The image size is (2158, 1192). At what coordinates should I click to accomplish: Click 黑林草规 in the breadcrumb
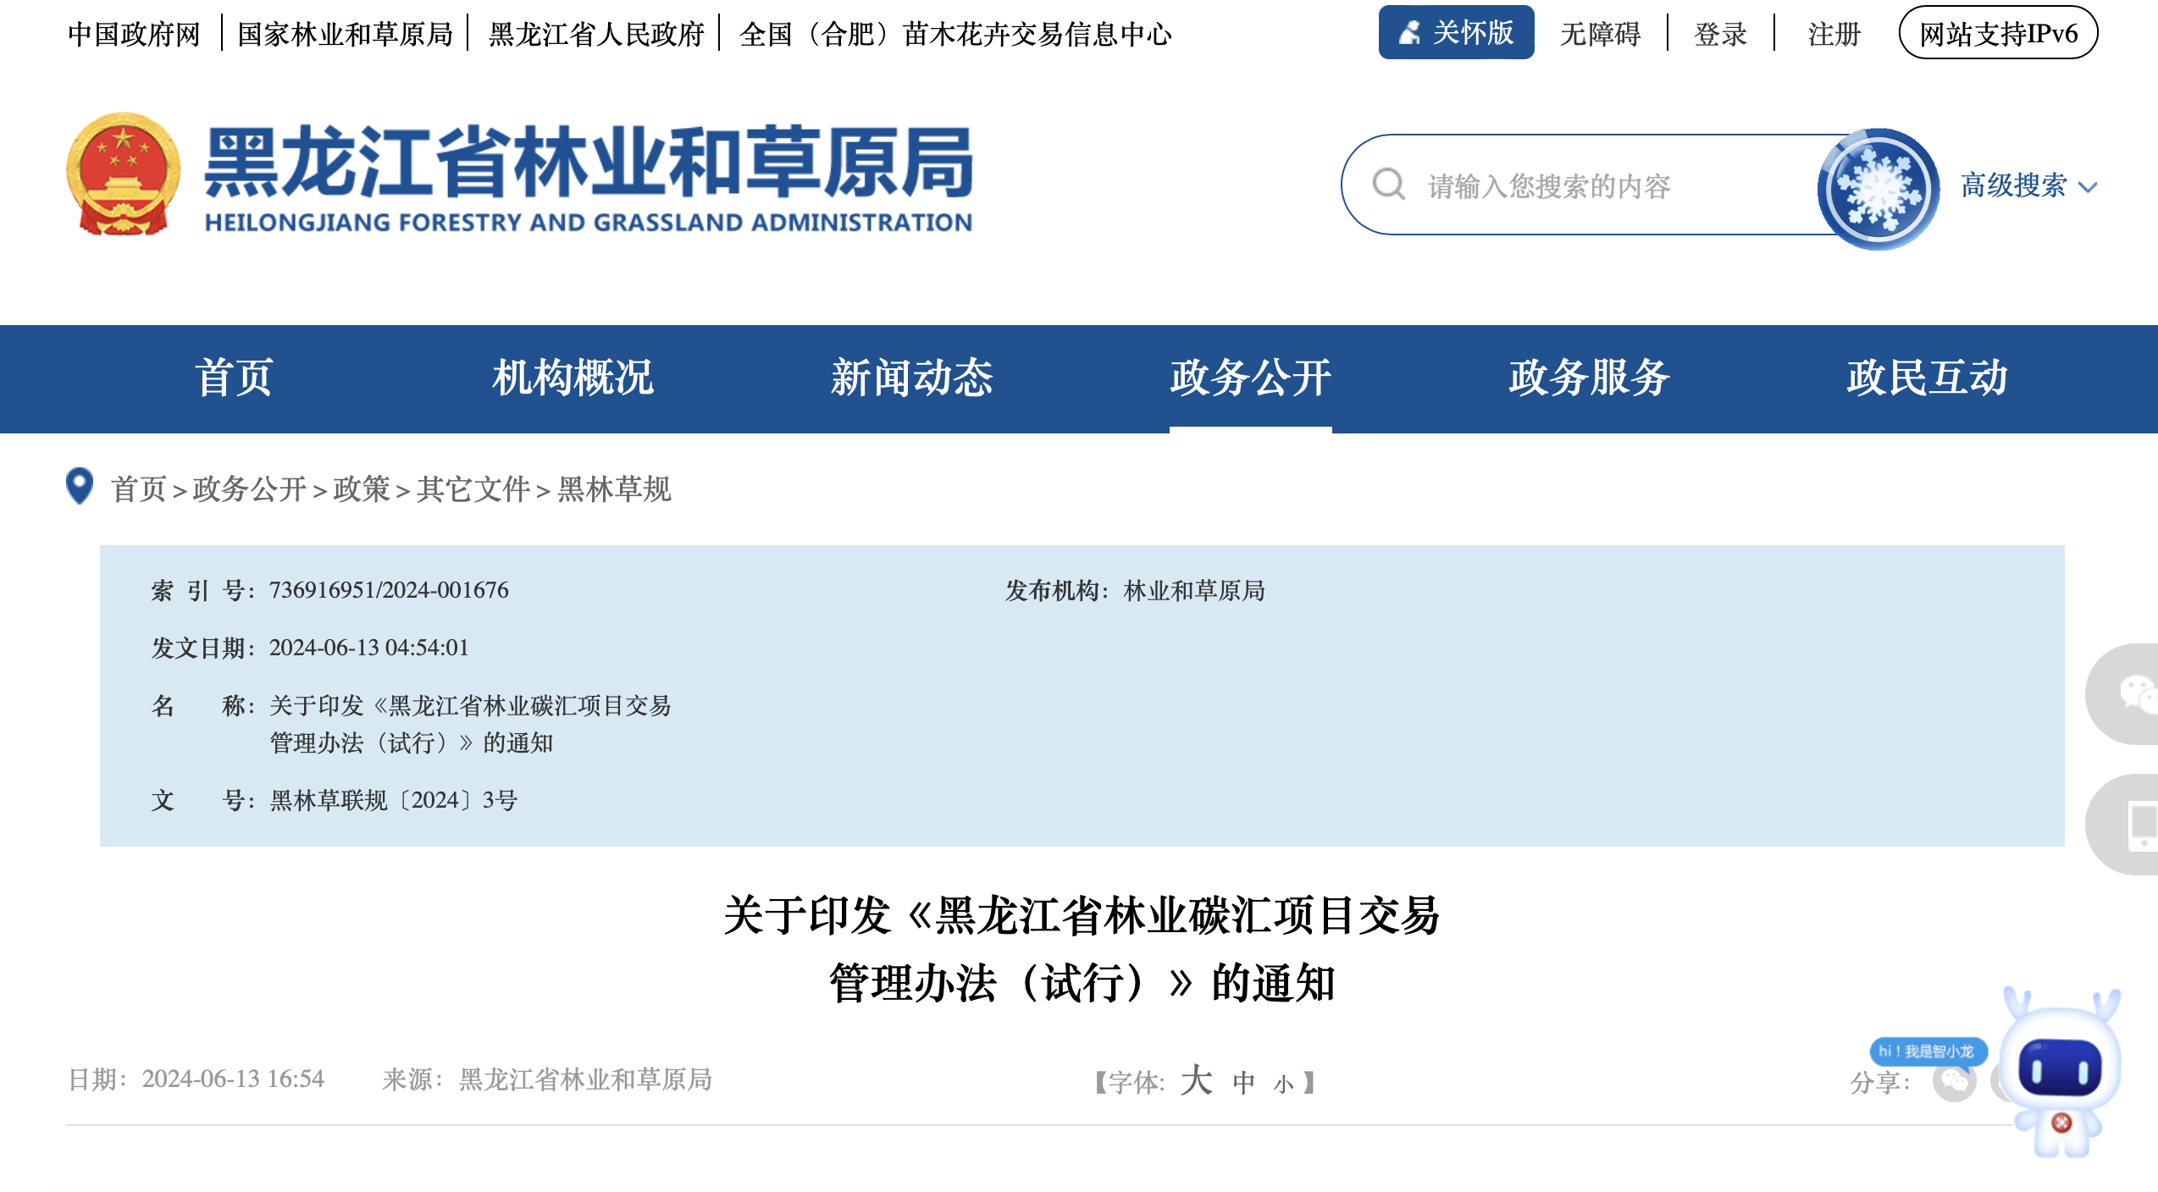(614, 488)
